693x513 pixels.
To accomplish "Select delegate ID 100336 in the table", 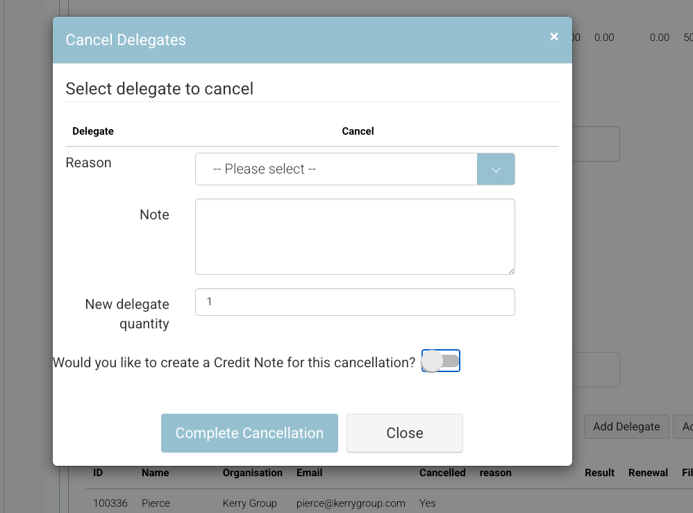I will pos(110,503).
